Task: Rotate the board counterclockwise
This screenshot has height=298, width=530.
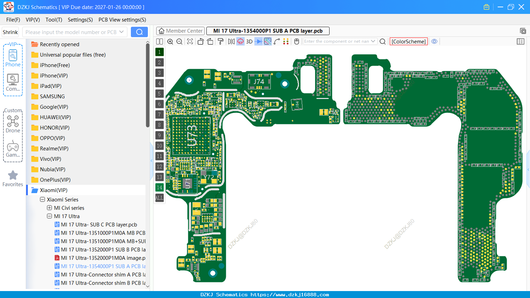Action: 200,42
